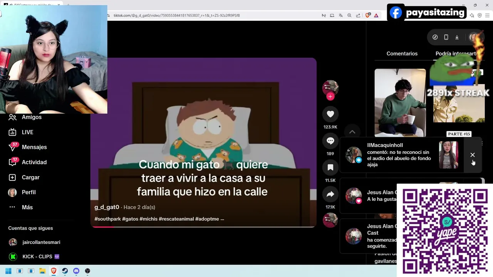This screenshot has width=493, height=277.
Task: Go to previous video with up chevron
Action: (352, 132)
